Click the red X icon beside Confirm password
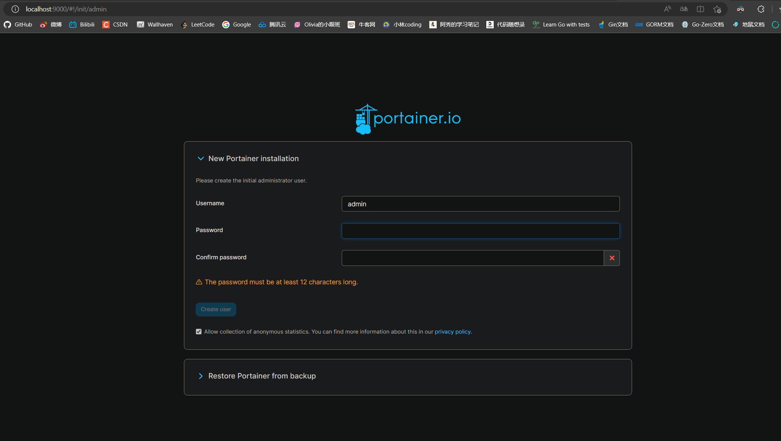 coord(612,258)
